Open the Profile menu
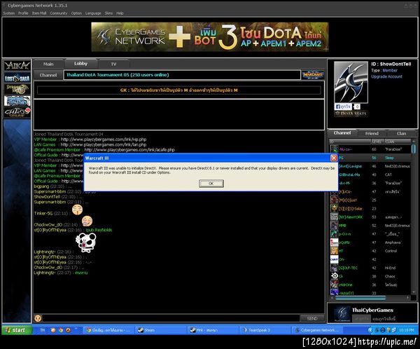The height and width of the screenshot is (349, 420). [x=23, y=13]
